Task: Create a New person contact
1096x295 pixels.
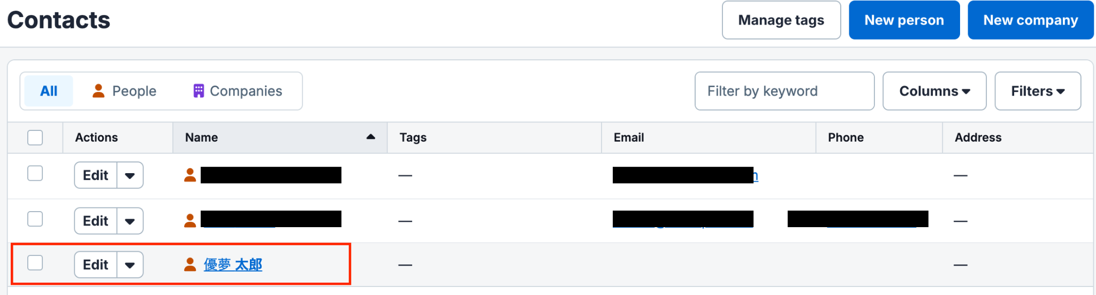Action: coord(904,20)
